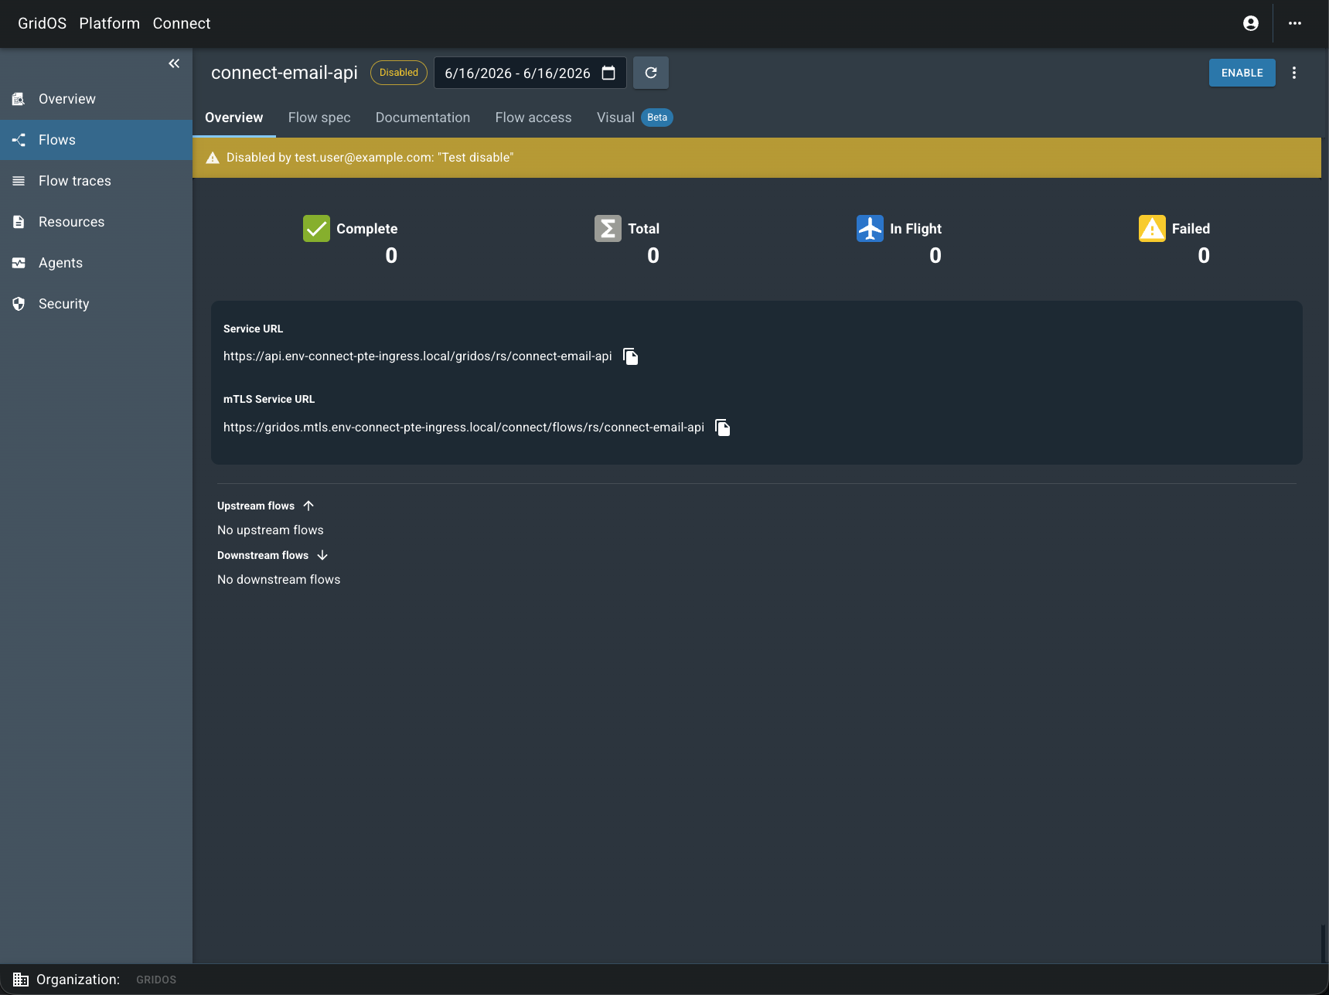The width and height of the screenshot is (1329, 995).
Task: Switch to the Documentation tab
Action: [x=423, y=118]
